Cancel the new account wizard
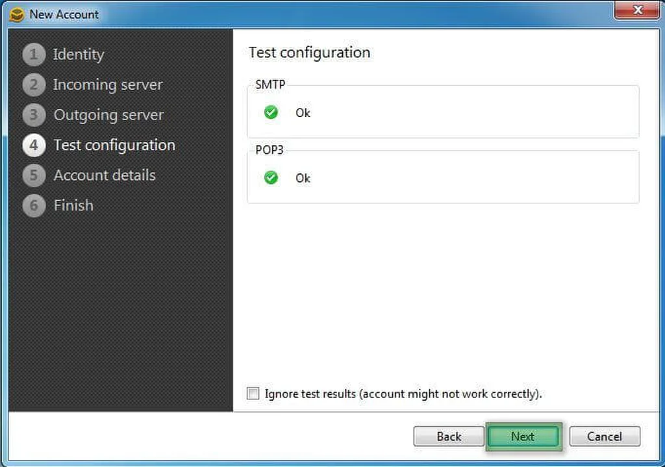This screenshot has height=467, width=665. click(x=605, y=436)
